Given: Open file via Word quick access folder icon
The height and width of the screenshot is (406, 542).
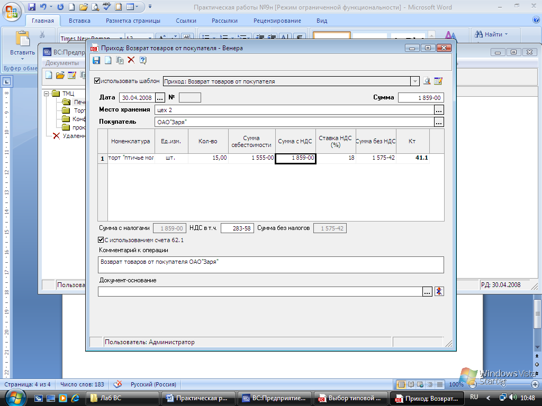Looking at the screenshot, I should tap(83, 6).
